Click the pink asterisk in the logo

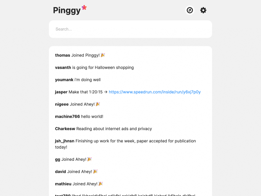84,8
